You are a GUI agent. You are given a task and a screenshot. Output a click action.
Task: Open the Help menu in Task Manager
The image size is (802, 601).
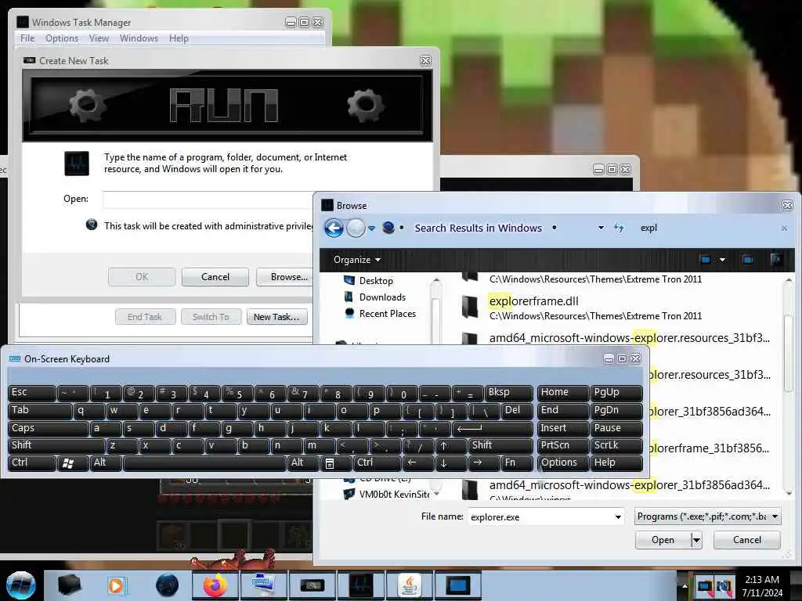[x=179, y=38]
